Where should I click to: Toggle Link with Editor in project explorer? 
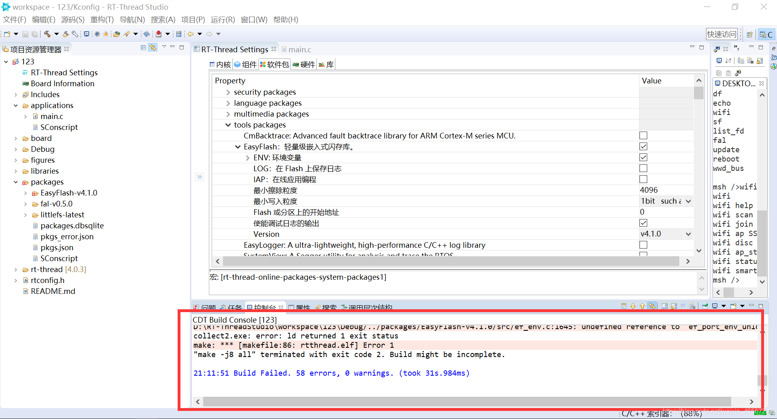tap(152, 47)
